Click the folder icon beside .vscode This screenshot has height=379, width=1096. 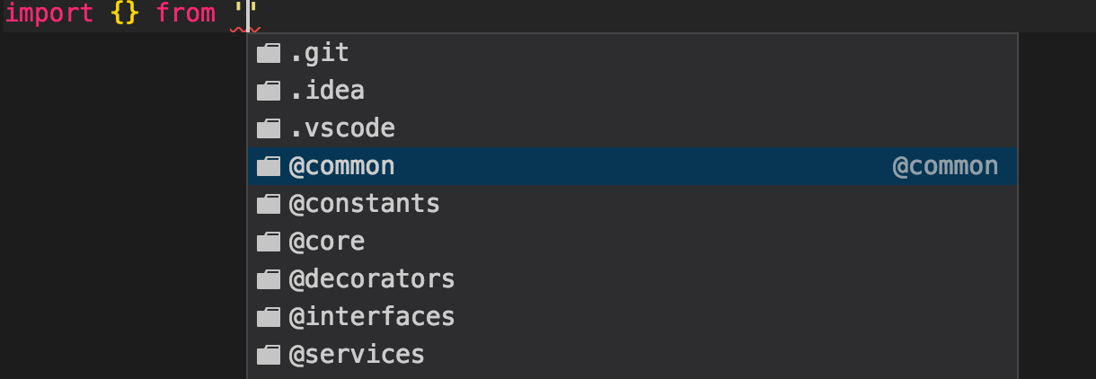269,129
